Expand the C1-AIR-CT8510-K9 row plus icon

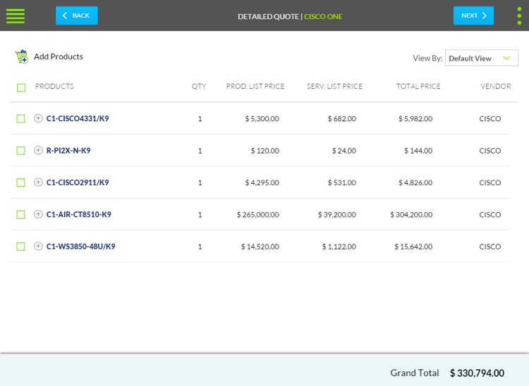pyautogui.click(x=38, y=214)
